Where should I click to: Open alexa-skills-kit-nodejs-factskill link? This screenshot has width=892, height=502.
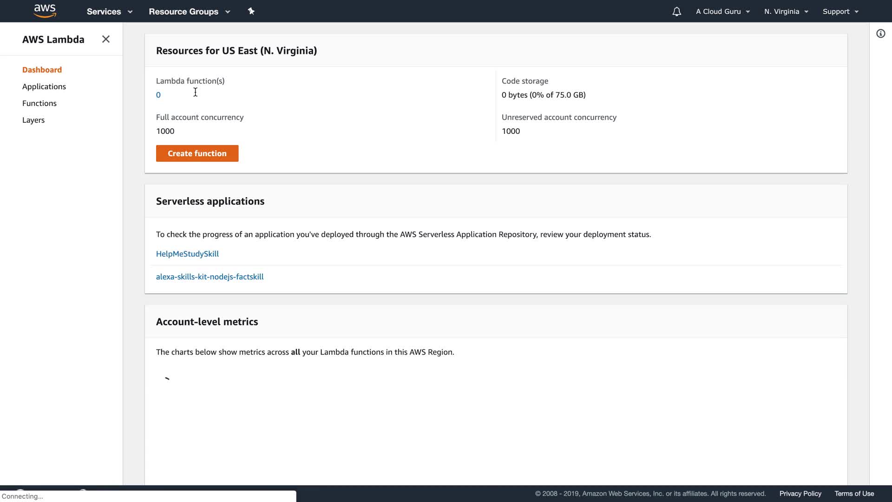210,277
